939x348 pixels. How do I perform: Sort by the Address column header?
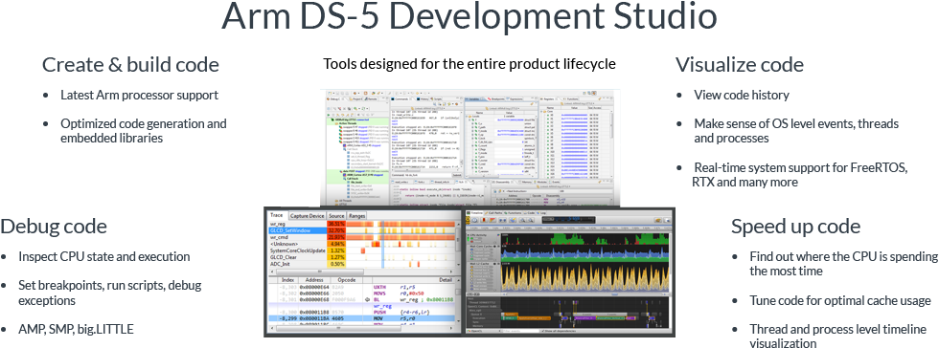[314, 280]
